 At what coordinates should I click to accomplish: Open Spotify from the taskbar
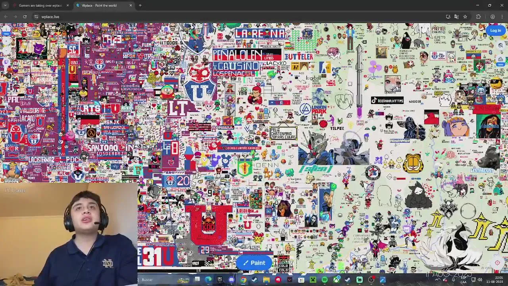coord(324,280)
